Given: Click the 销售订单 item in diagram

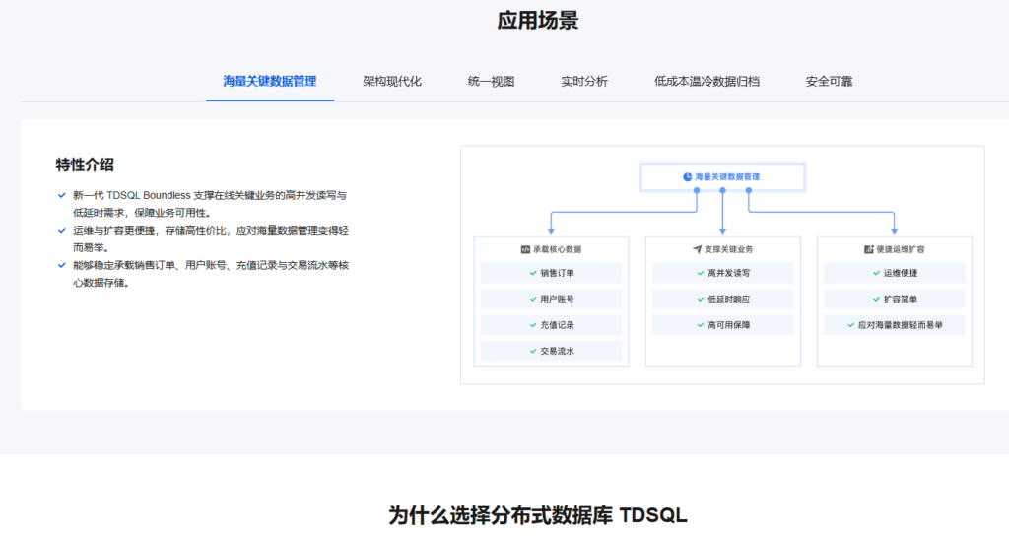Looking at the screenshot, I should click(x=552, y=273).
